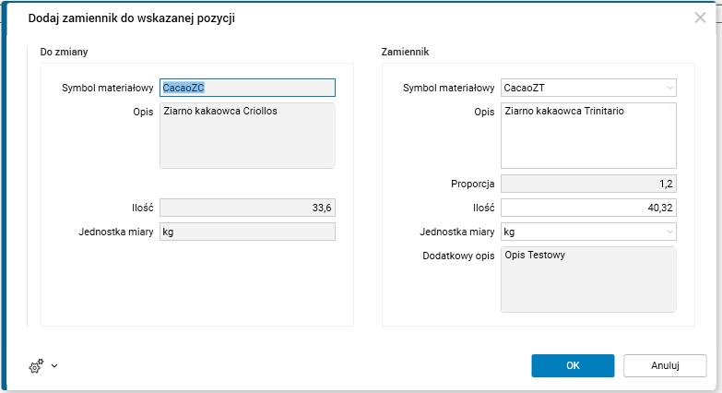
Task: Confirm with the OK button
Action: click(x=573, y=365)
